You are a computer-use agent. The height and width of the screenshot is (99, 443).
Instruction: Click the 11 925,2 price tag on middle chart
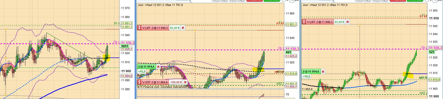point(291,56)
